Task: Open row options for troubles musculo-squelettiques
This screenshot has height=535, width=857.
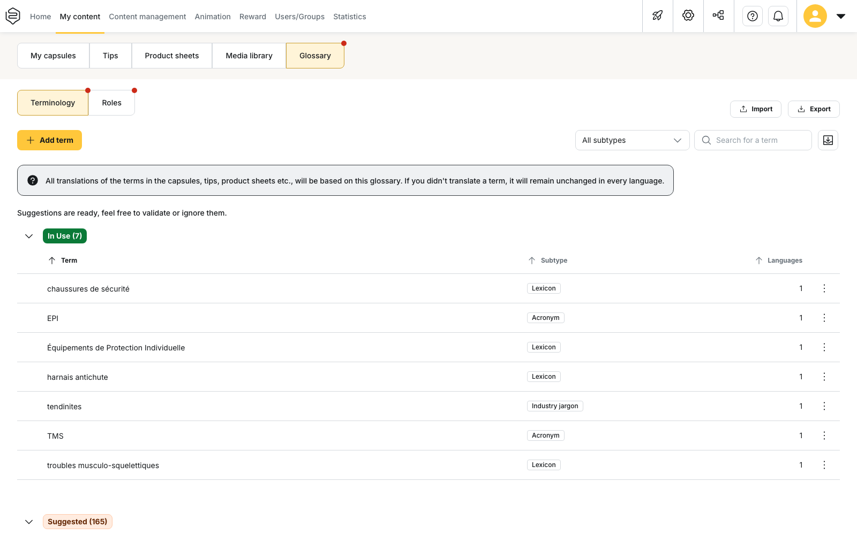Action: (824, 465)
